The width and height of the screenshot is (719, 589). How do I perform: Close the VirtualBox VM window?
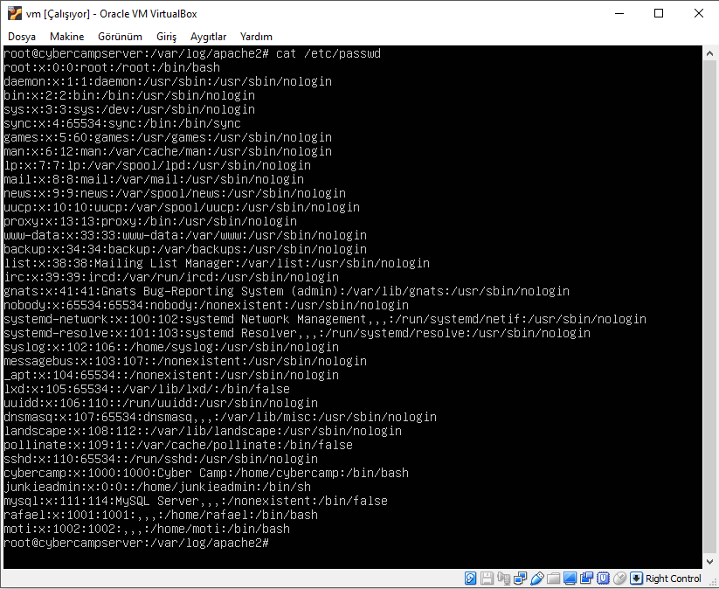698,13
